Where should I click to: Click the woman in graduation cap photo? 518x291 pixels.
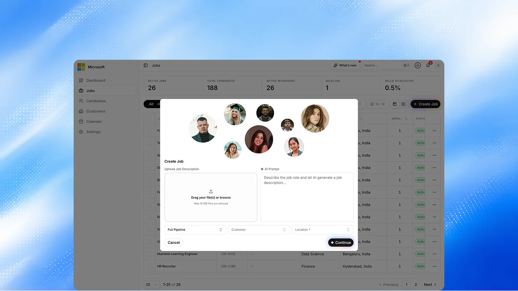[x=235, y=114]
